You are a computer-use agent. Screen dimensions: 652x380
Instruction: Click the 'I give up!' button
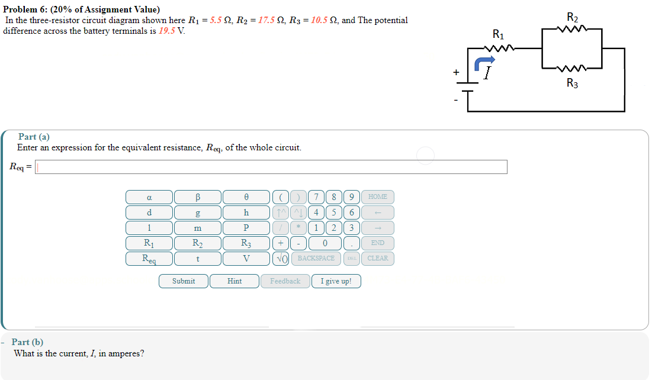click(336, 281)
